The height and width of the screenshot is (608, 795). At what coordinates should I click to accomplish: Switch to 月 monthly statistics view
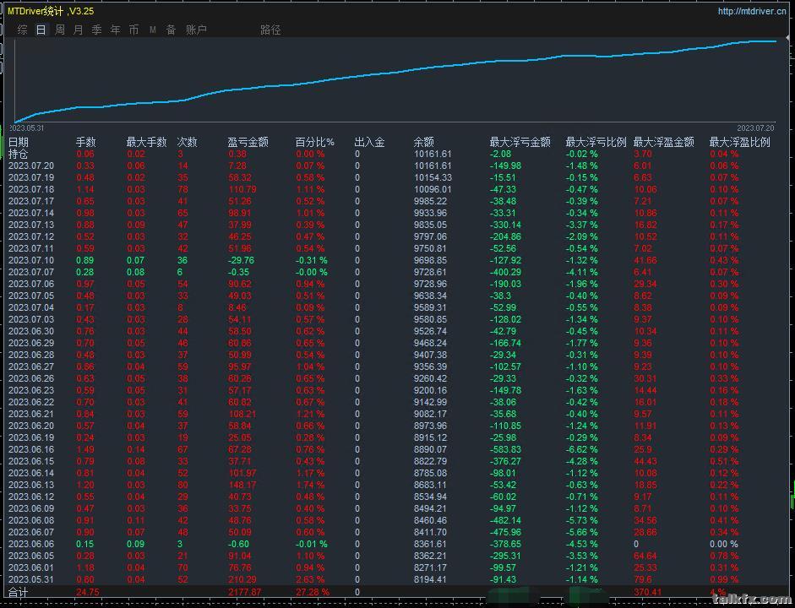click(x=79, y=30)
